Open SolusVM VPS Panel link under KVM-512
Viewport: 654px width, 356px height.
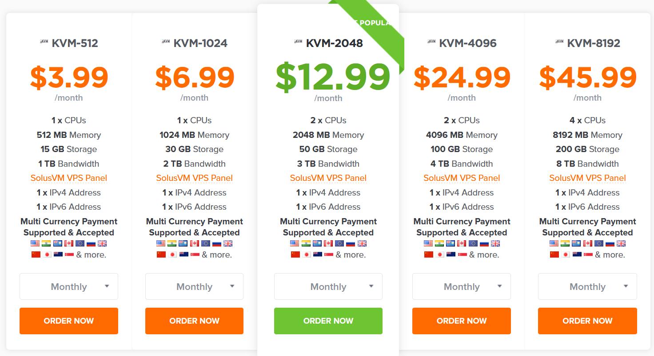point(69,178)
